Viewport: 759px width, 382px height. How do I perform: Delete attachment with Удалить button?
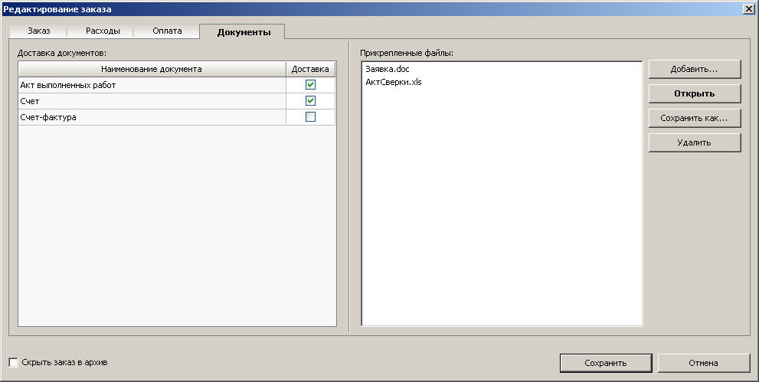click(694, 142)
